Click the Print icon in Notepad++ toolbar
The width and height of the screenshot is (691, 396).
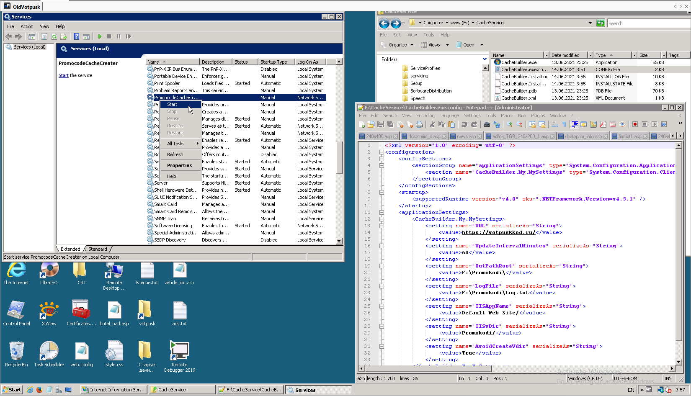[419, 124]
